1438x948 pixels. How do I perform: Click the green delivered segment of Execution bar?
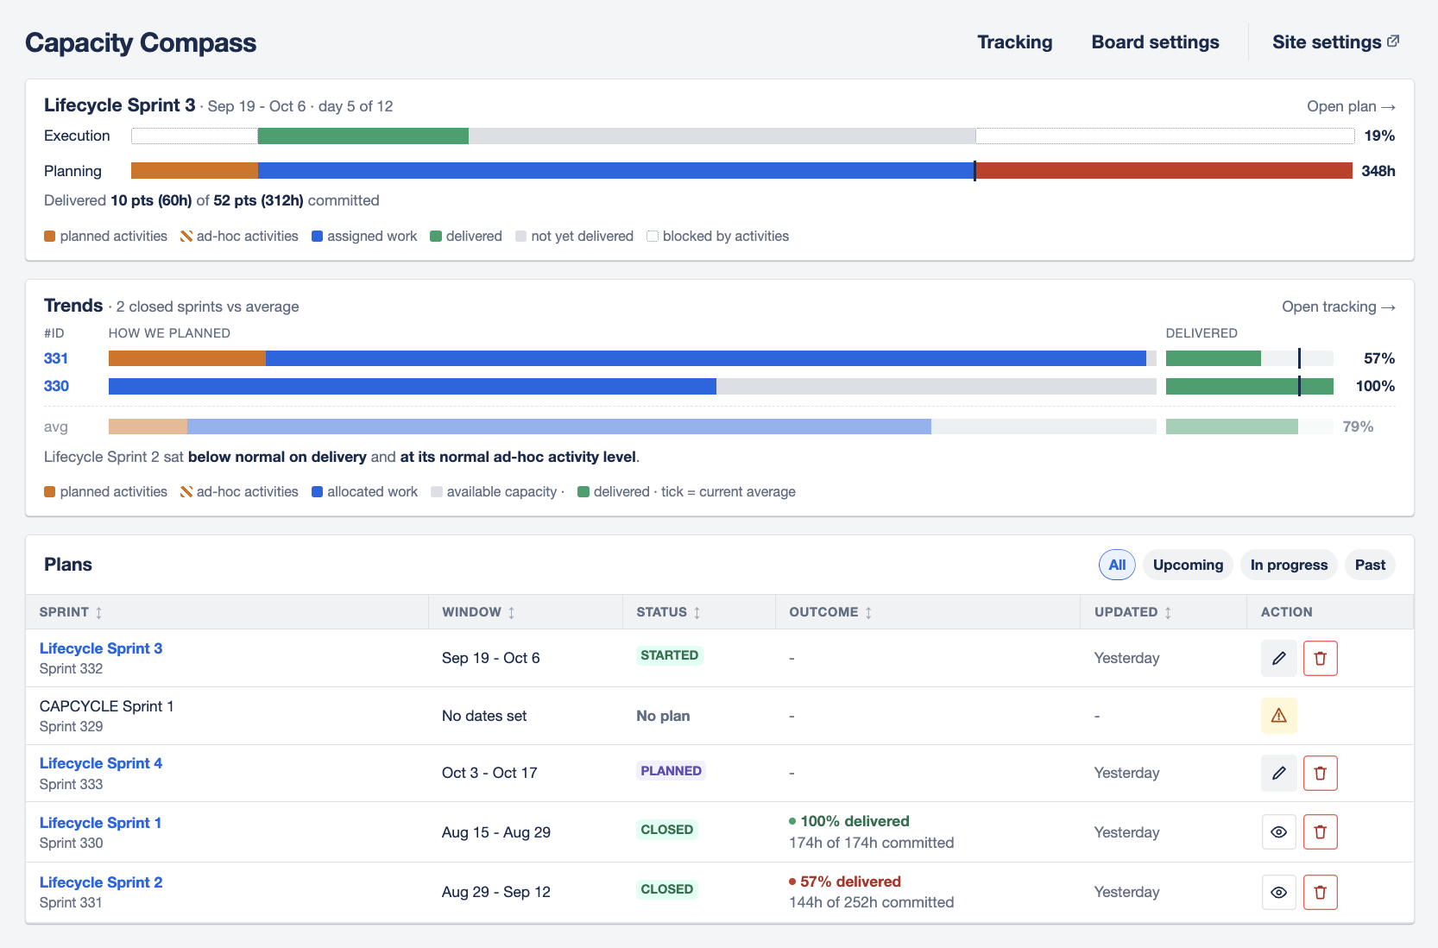pyautogui.click(x=363, y=136)
